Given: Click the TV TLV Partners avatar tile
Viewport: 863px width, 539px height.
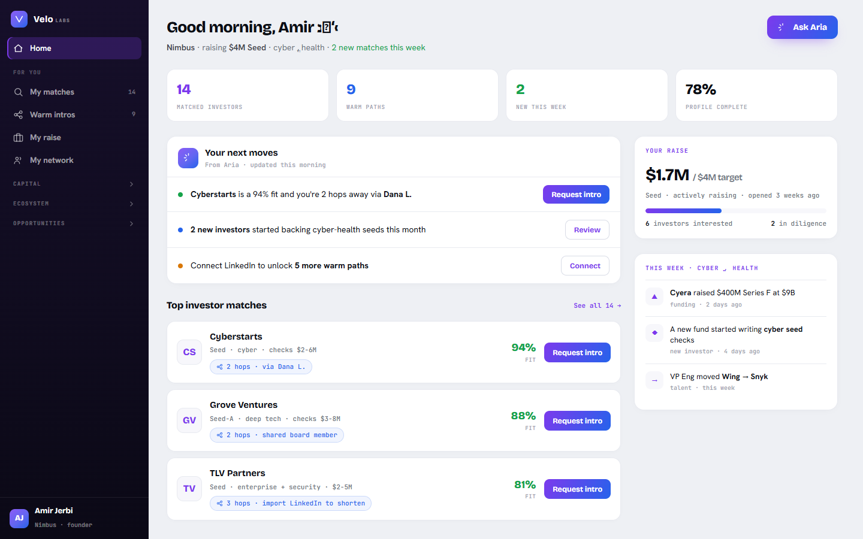Looking at the screenshot, I should click(189, 489).
